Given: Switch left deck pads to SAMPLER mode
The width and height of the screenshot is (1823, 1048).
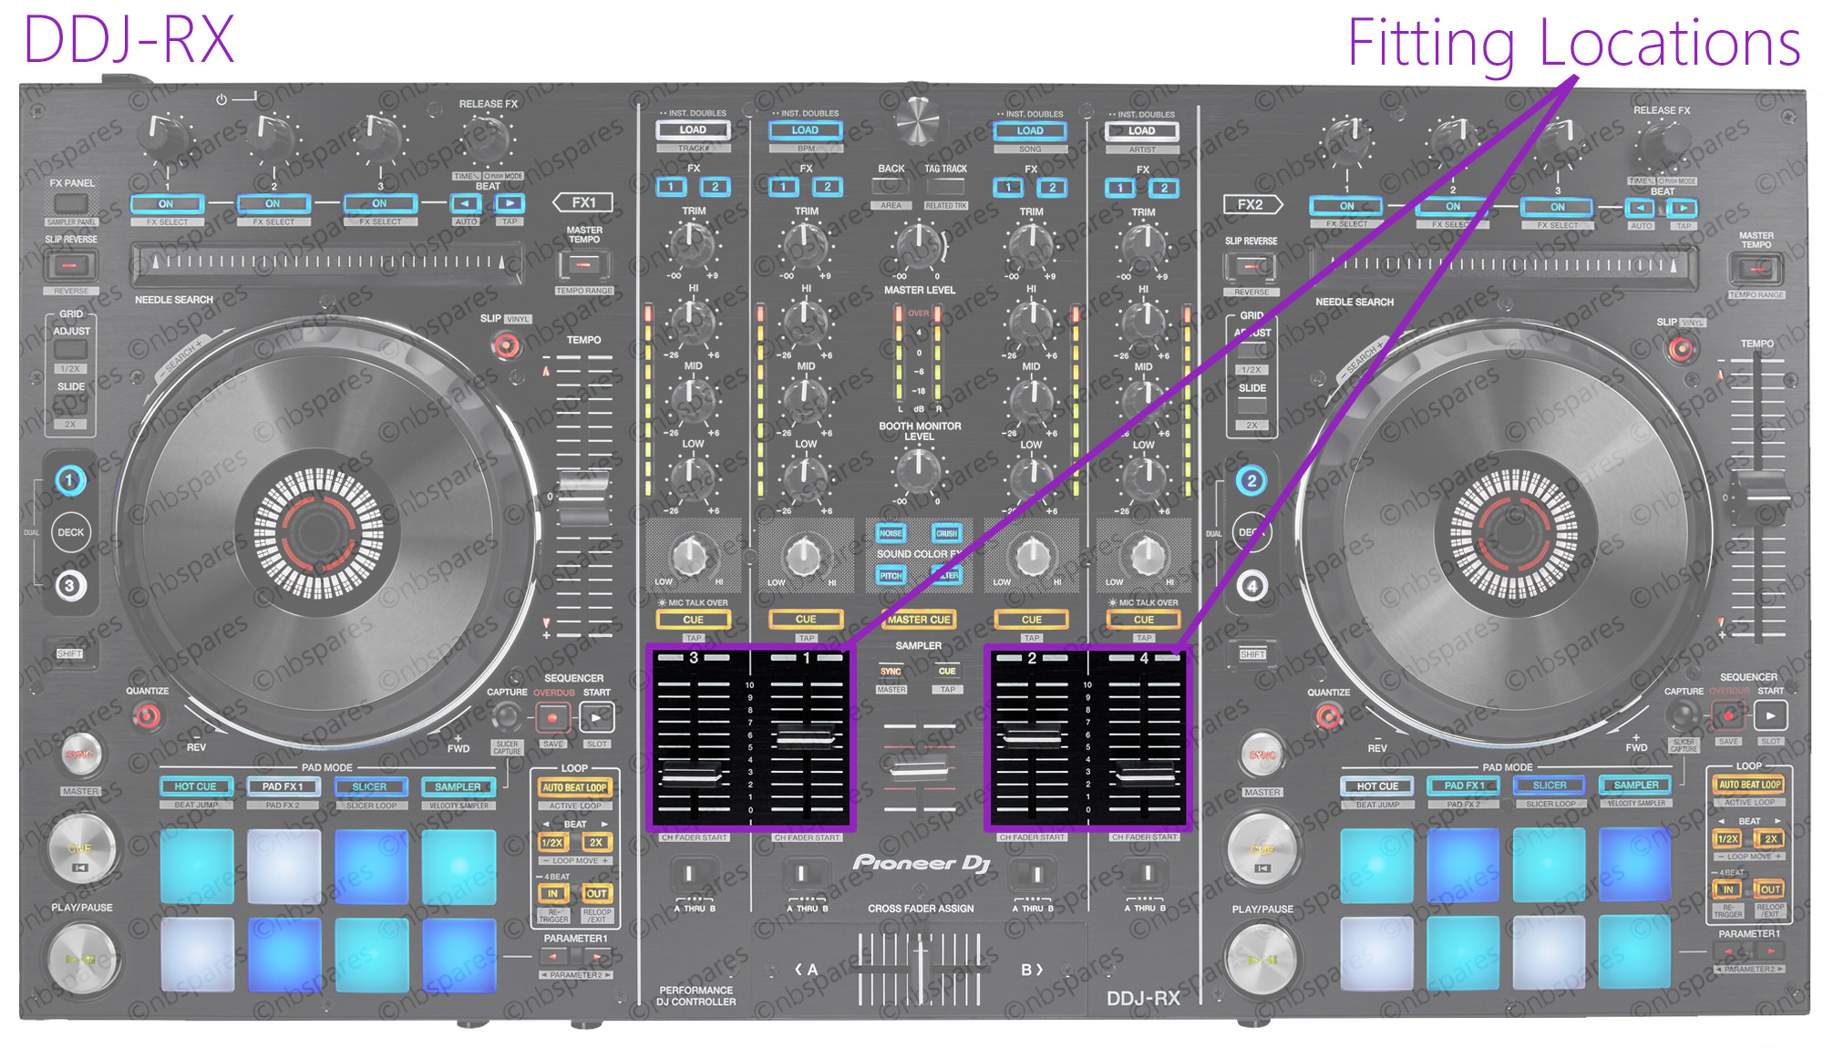Looking at the screenshot, I should pyautogui.click(x=458, y=786).
